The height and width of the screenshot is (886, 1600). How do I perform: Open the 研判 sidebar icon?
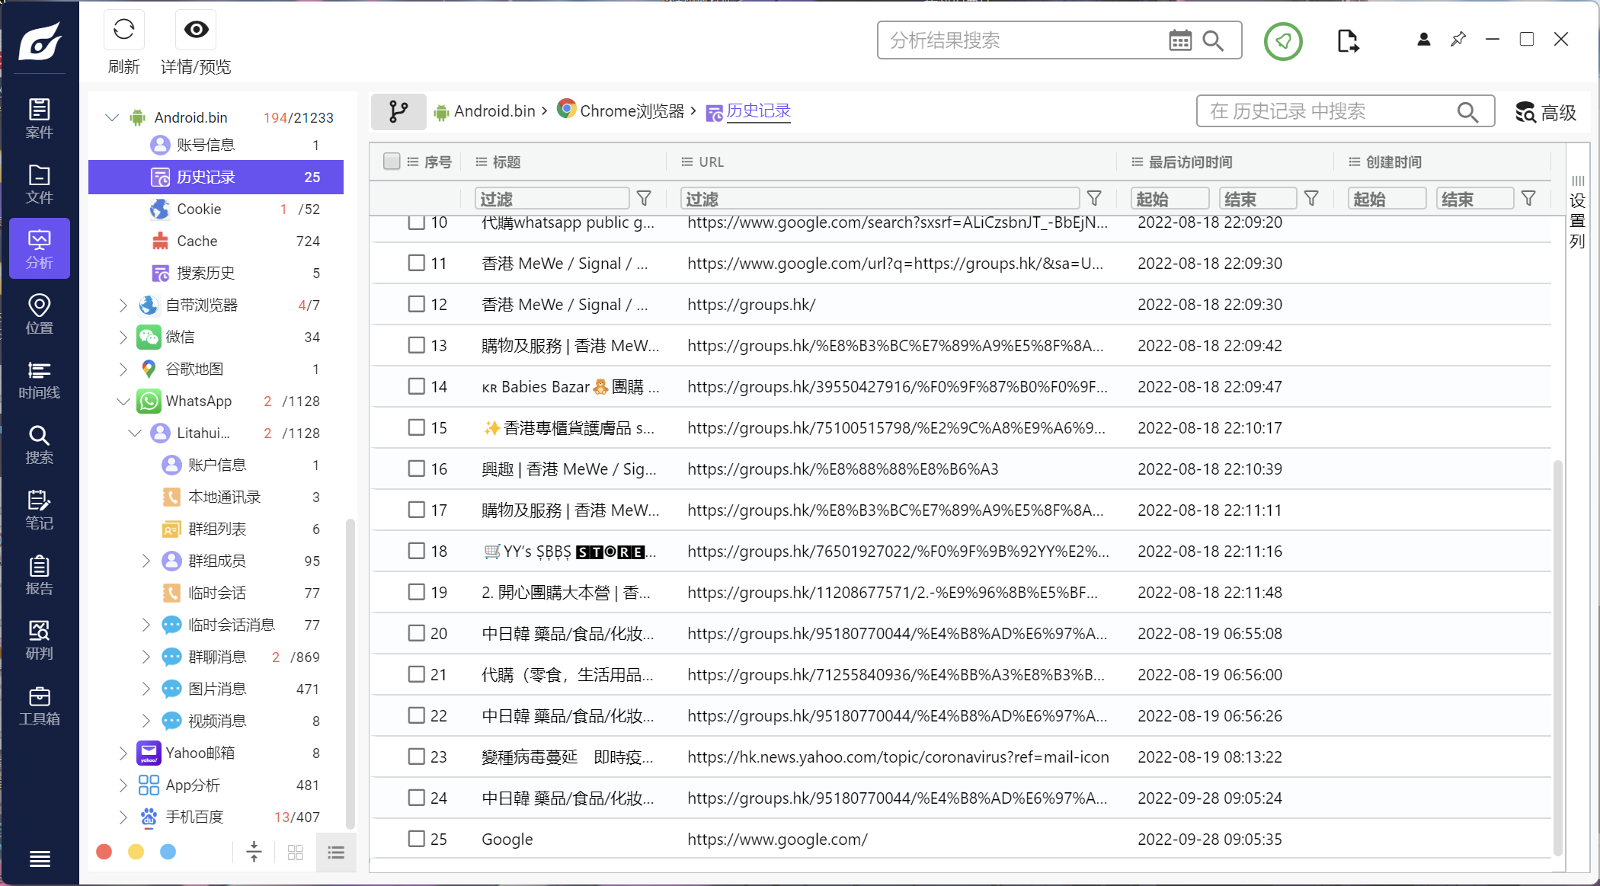click(40, 640)
